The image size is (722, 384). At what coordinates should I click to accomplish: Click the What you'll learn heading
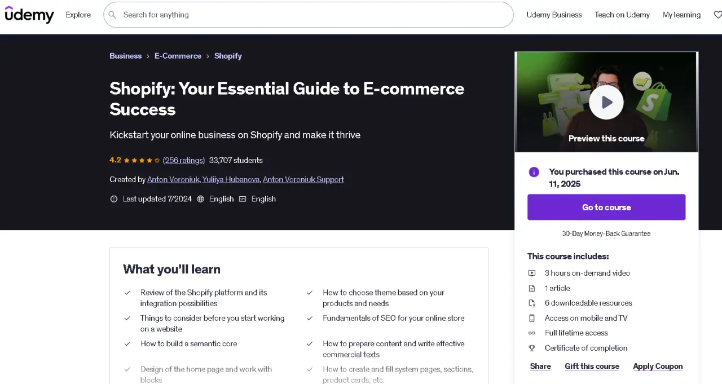tap(171, 269)
